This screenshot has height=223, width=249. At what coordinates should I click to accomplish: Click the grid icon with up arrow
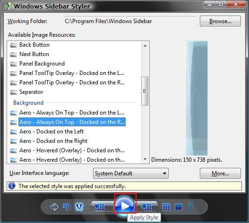(146, 206)
